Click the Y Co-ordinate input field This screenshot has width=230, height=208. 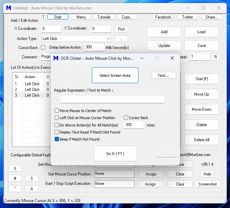pyautogui.click(x=101, y=29)
